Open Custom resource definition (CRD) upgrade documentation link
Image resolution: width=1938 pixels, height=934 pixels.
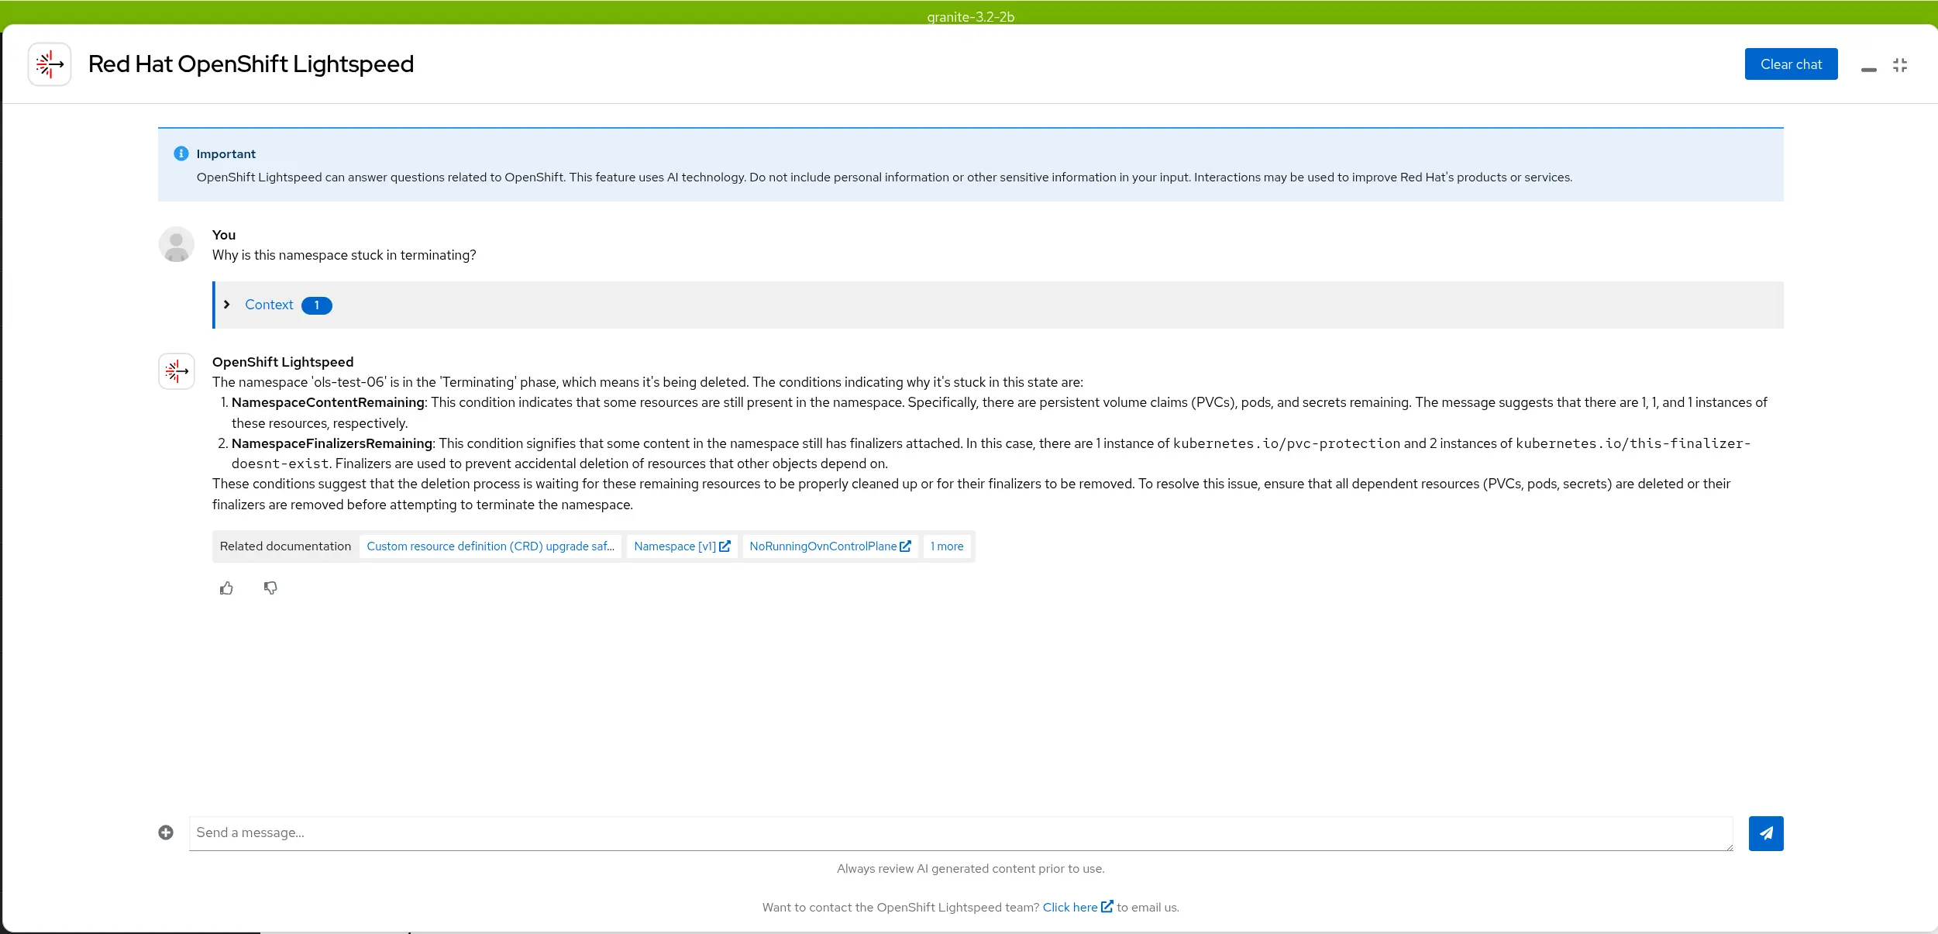pyautogui.click(x=491, y=546)
